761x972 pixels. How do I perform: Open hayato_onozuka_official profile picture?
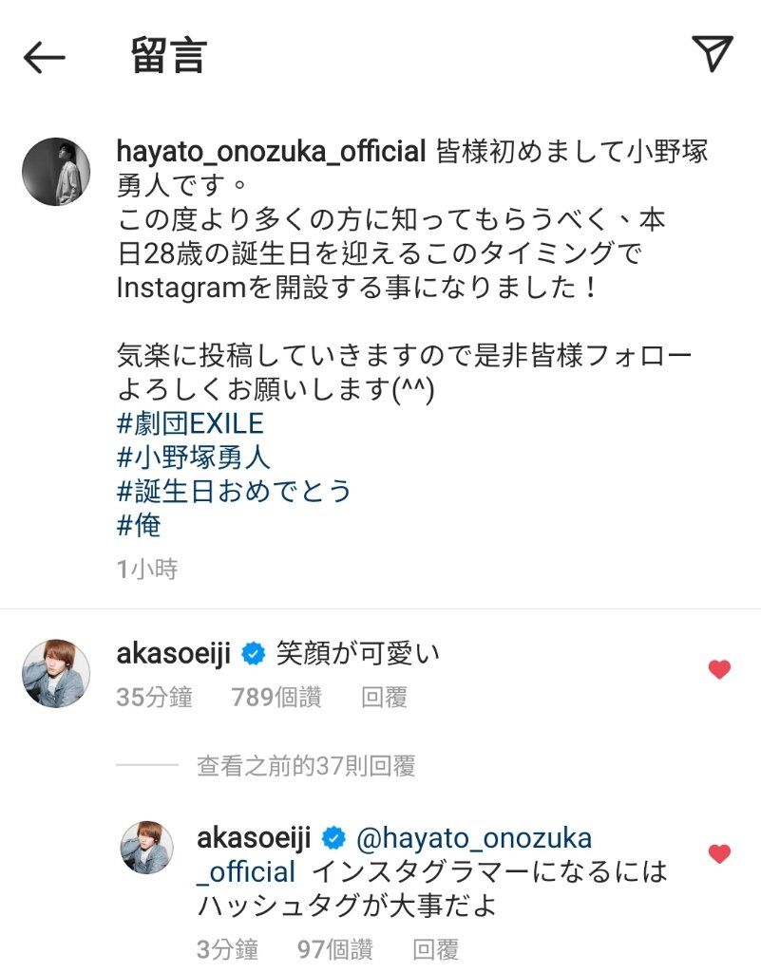(x=56, y=171)
